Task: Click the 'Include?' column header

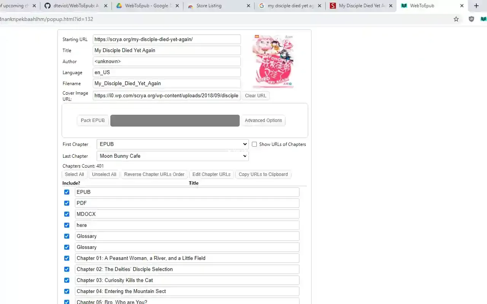Action: [x=71, y=183]
